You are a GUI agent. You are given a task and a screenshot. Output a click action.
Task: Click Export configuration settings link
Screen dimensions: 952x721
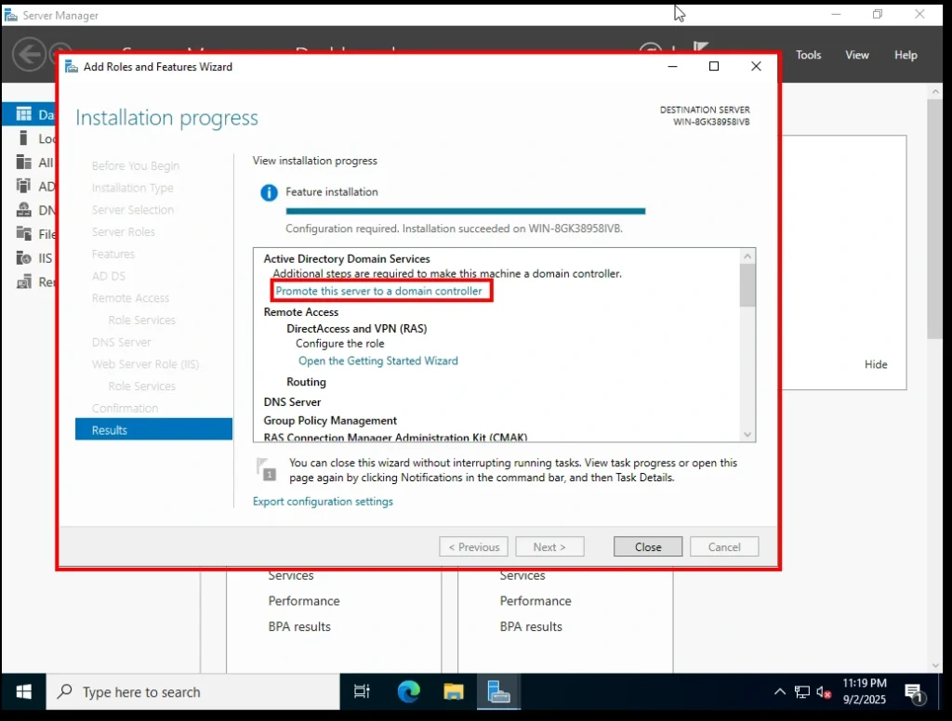tap(323, 502)
